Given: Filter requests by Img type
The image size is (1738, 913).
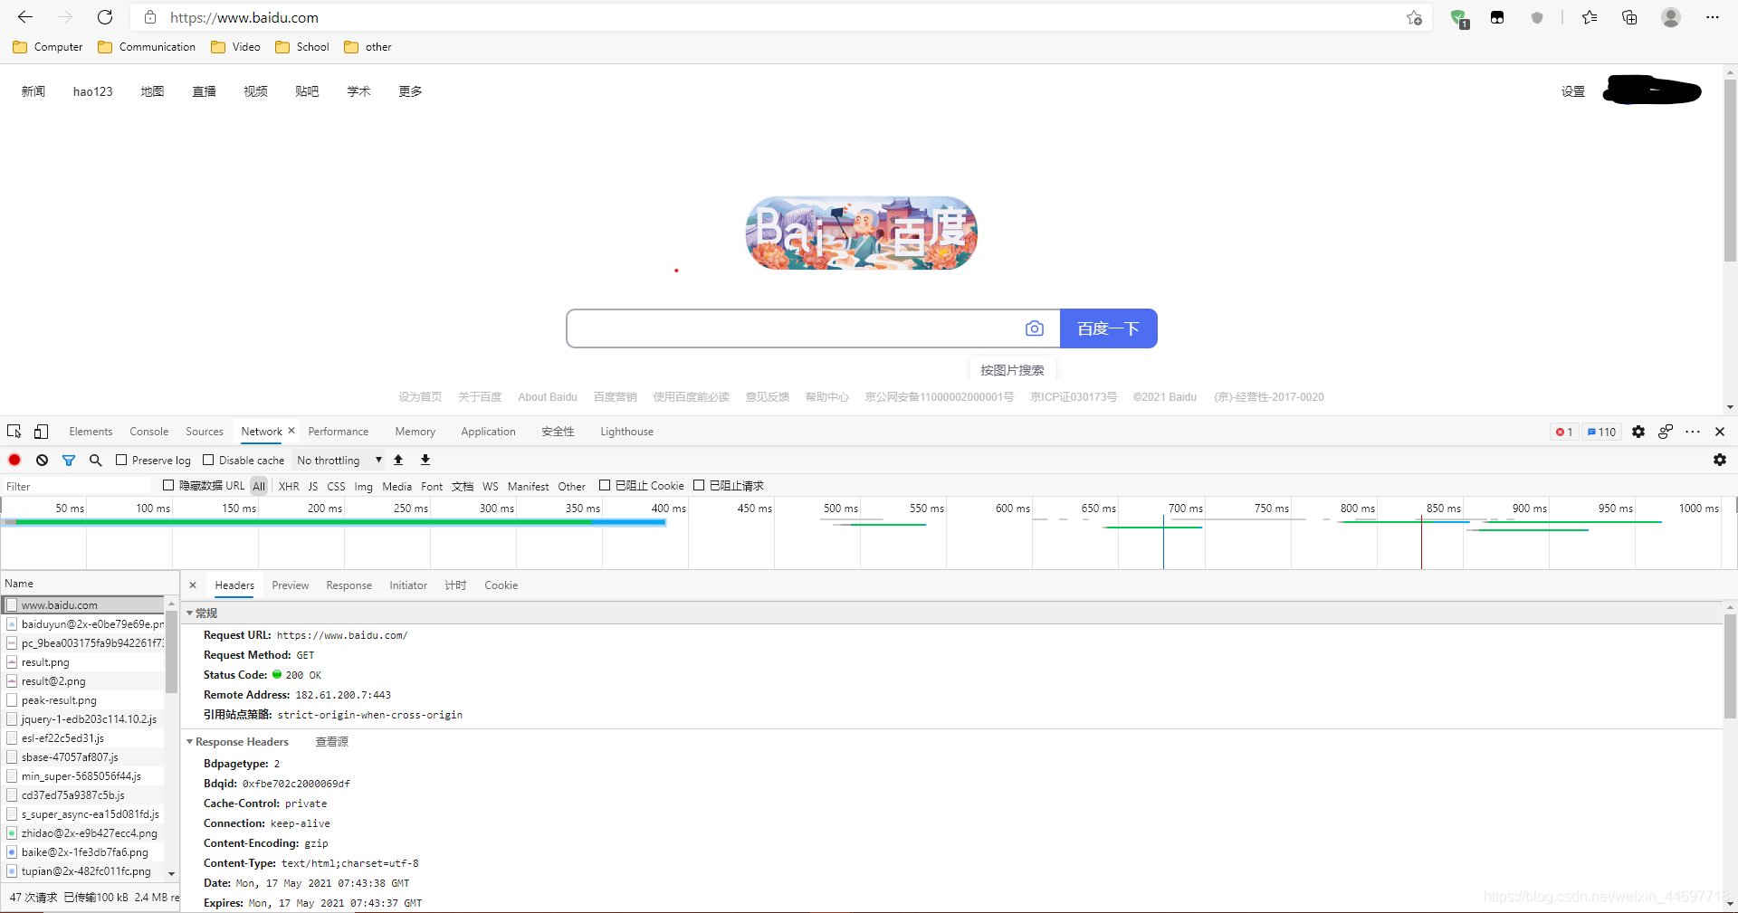Looking at the screenshot, I should pos(363,486).
